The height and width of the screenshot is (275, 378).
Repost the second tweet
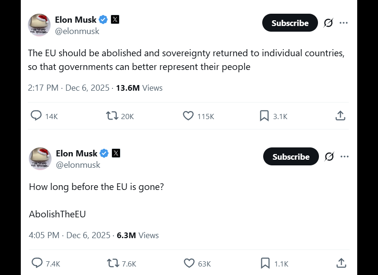tap(112, 263)
